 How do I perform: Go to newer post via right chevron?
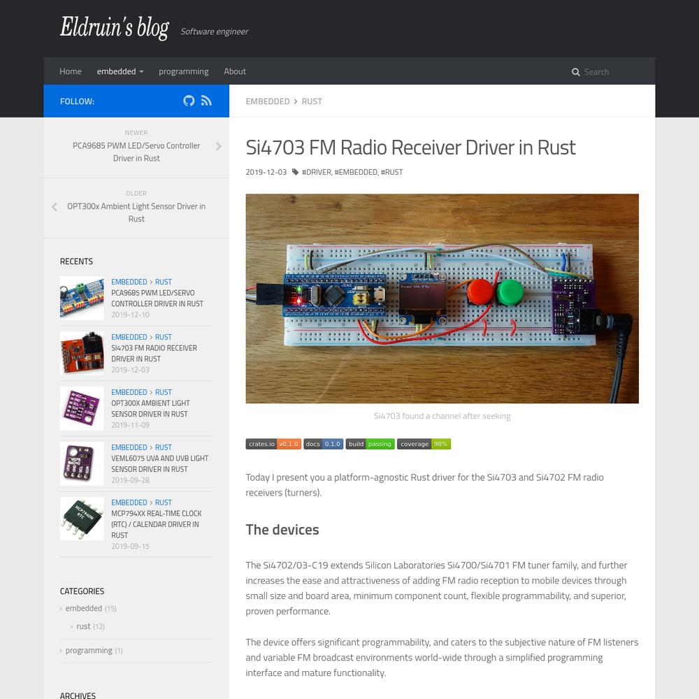tap(218, 146)
